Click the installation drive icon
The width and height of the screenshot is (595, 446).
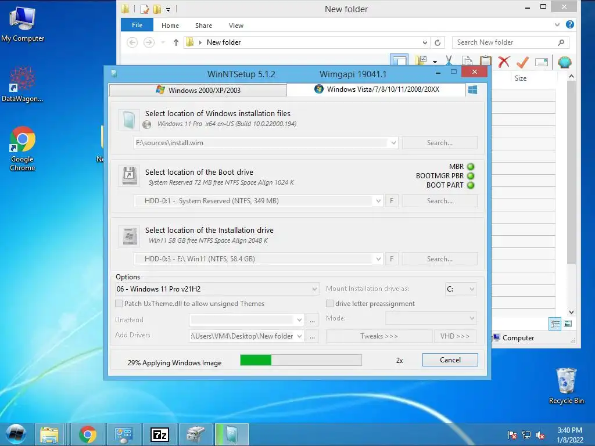pos(129,236)
